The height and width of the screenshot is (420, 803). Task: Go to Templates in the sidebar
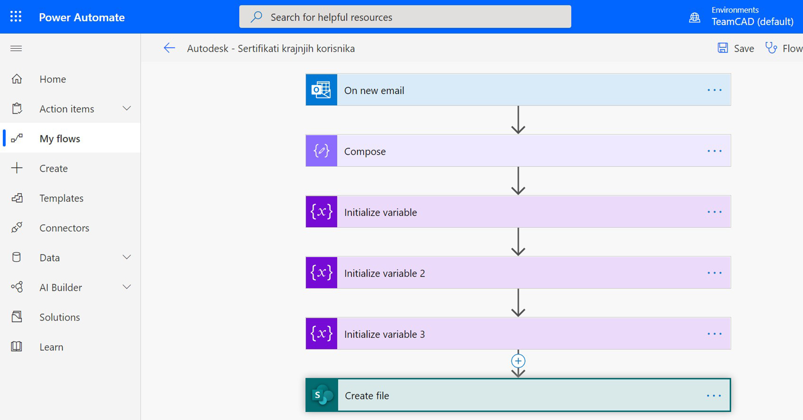(x=61, y=198)
